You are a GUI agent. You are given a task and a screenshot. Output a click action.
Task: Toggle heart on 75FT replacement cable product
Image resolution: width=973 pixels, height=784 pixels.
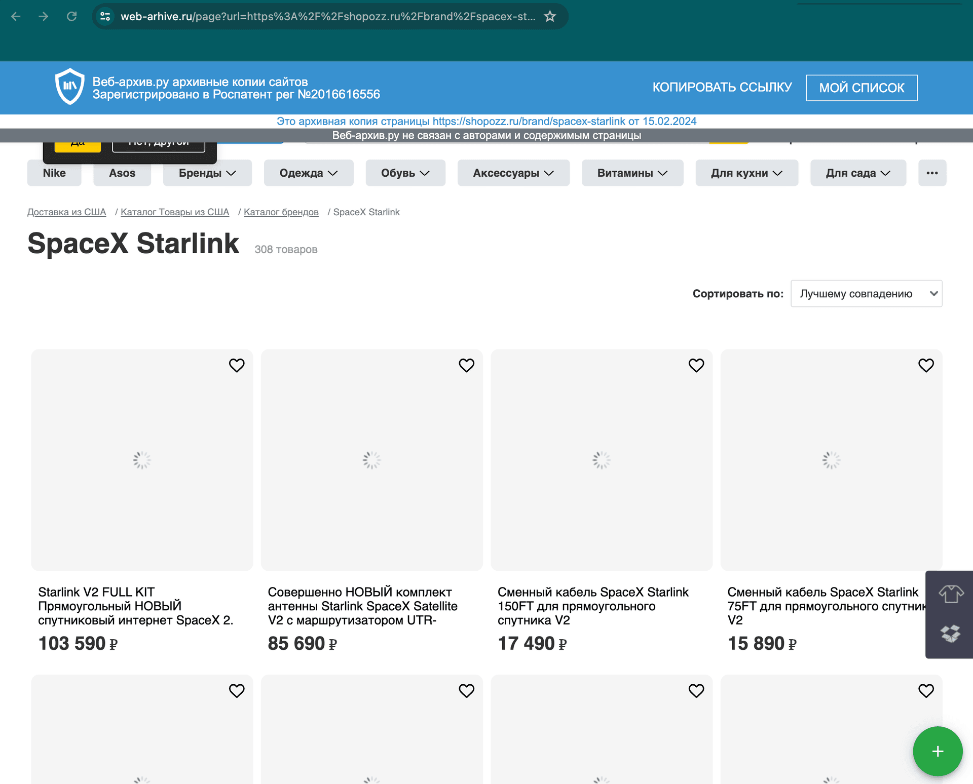(926, 365)
